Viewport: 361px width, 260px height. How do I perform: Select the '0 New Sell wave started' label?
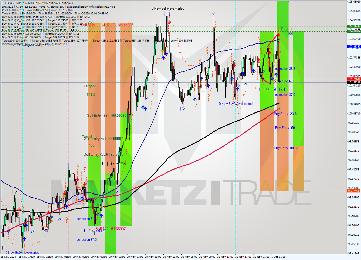[168, 8]
